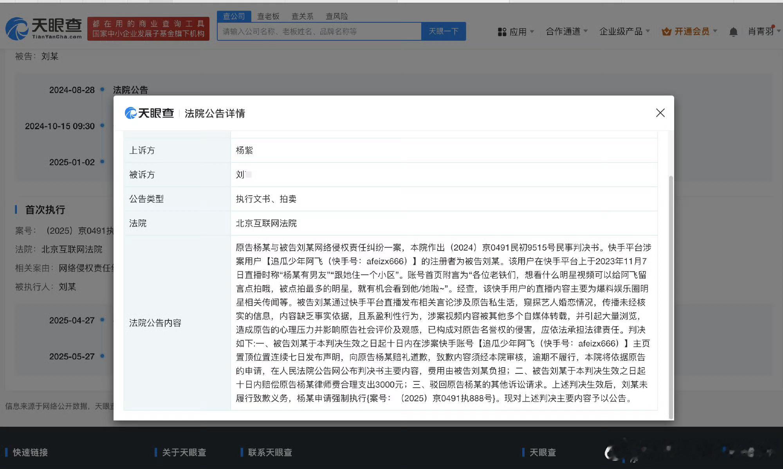Click the red promotional banner beside logo
The image size is (783, 469).
(x=148, y=29)
